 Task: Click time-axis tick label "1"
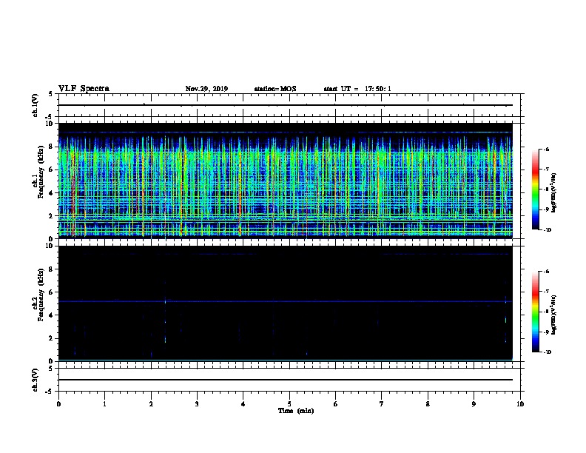click(104, 404)
